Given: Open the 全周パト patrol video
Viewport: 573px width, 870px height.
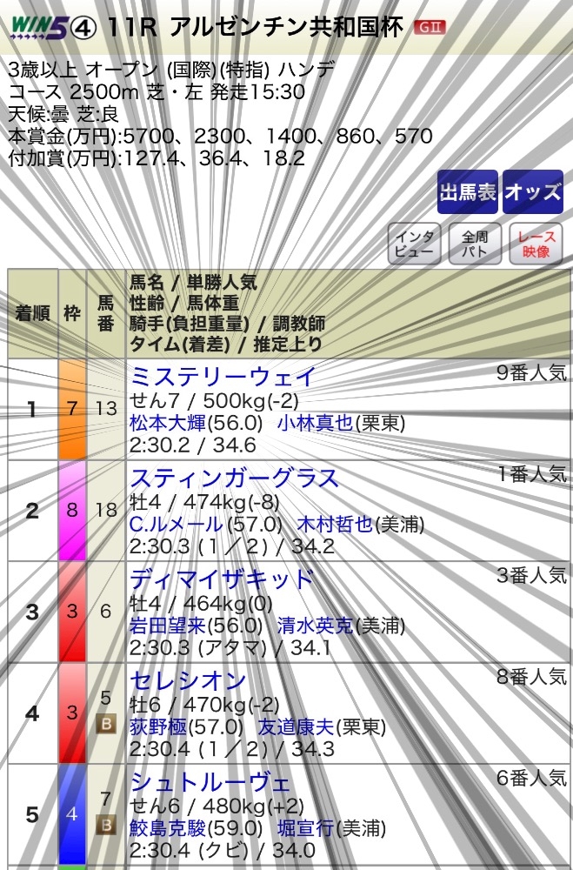Looking at the screenshot, I should pos(475,244).
